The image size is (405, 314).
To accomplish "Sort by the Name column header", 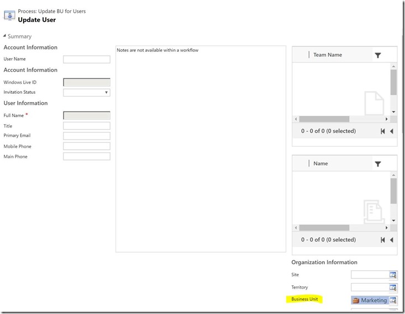I will click(x=320, y=164).
